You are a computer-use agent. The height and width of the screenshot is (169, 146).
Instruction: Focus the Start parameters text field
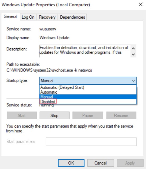[x=91, y=142]
